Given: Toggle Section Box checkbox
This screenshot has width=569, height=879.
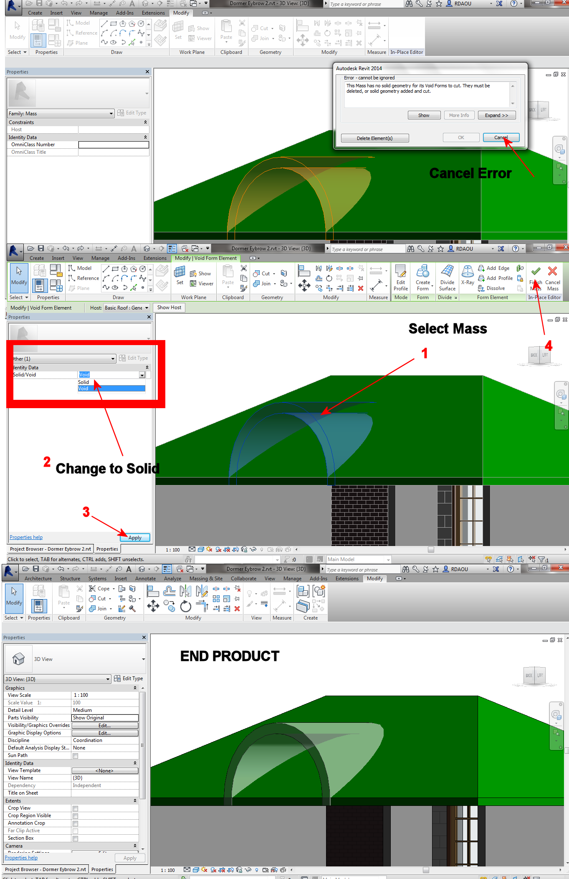Looking at the screenshot, I should point(76,838).
